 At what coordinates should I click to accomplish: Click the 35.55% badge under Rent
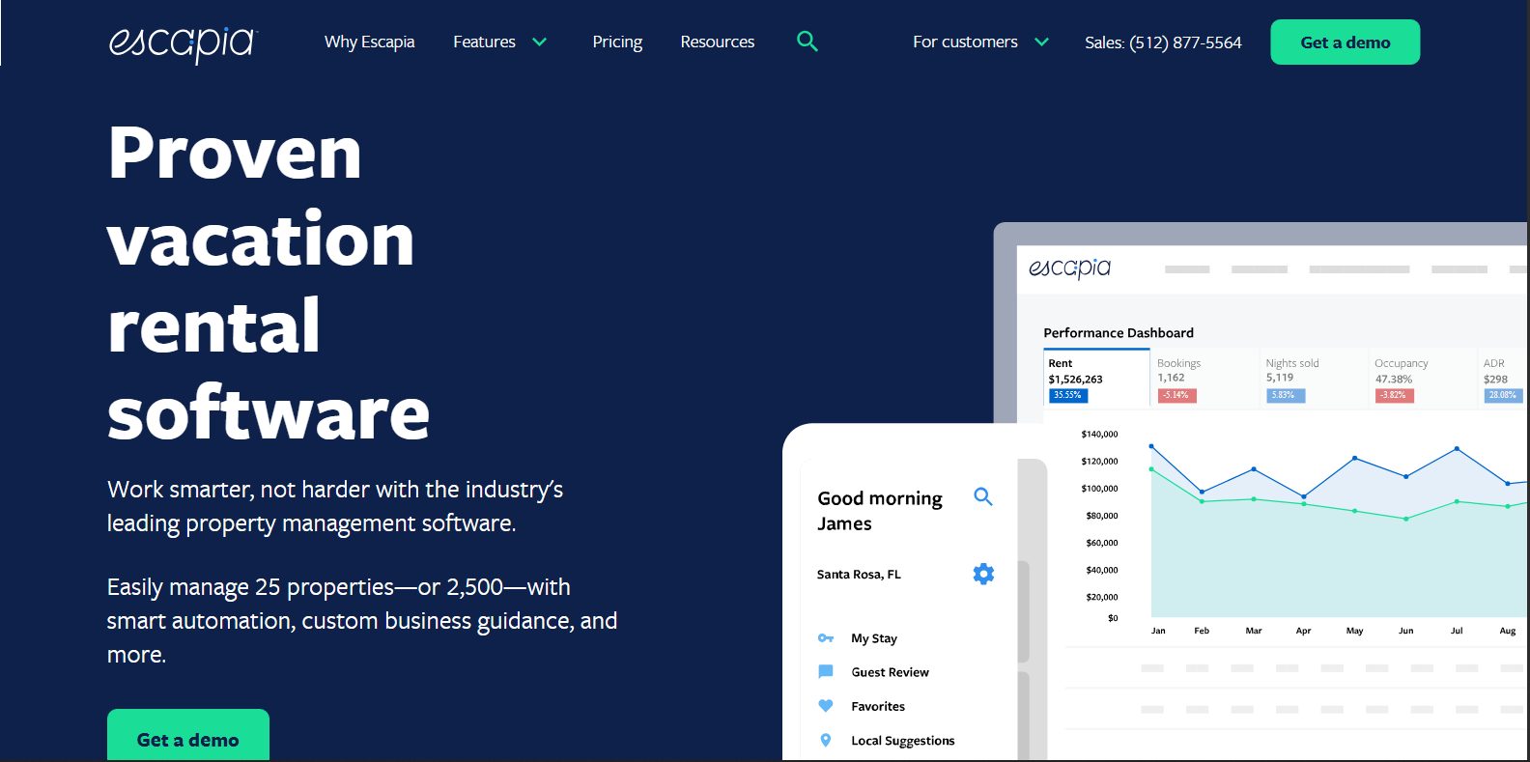(x=1068, y=395)
